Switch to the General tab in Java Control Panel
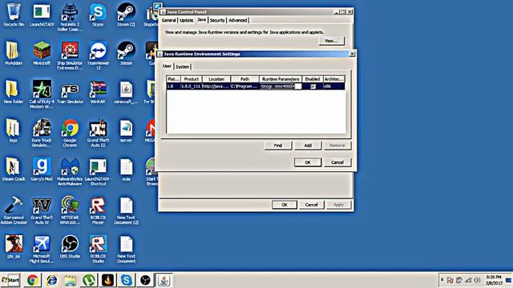 coord(169,20)
